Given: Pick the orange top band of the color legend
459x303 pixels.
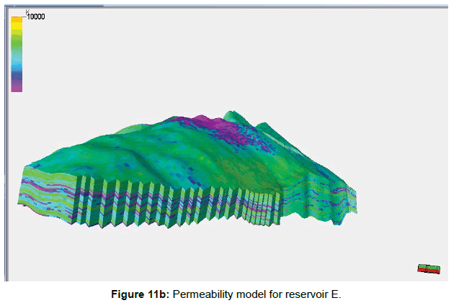Looking at the screenshot, I should pos(17,19).
